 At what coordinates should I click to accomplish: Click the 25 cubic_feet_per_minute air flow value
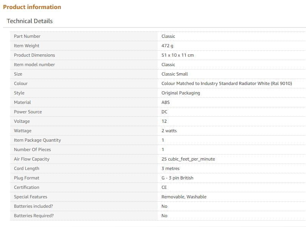click(x=188, y=159)
